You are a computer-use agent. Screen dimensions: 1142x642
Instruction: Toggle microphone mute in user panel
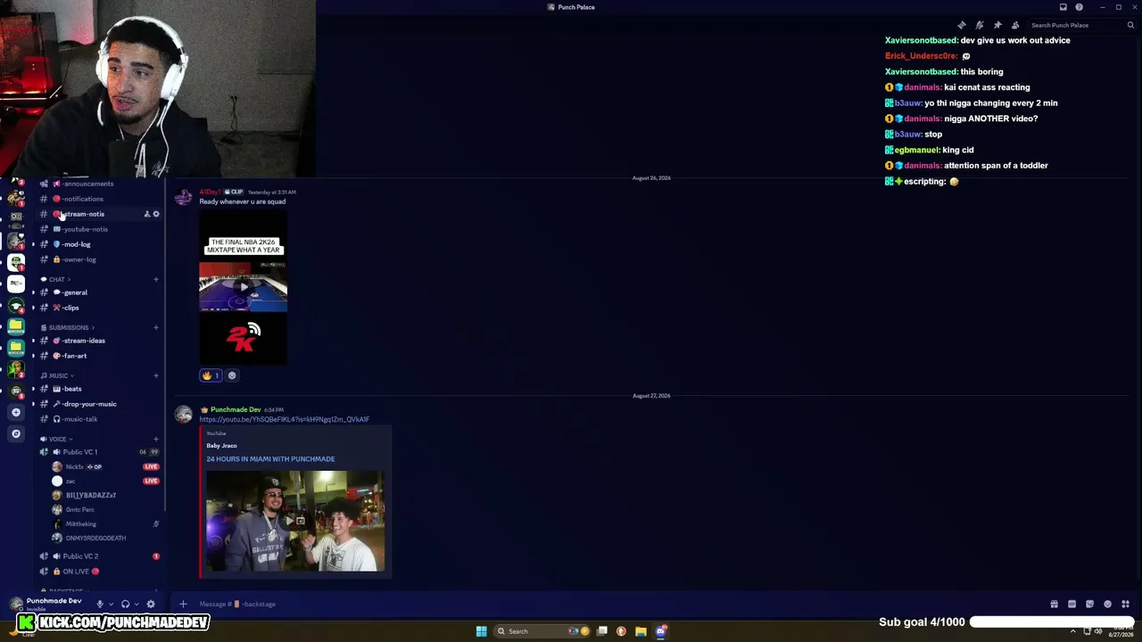pyautogui.click(x=100, y=604)
